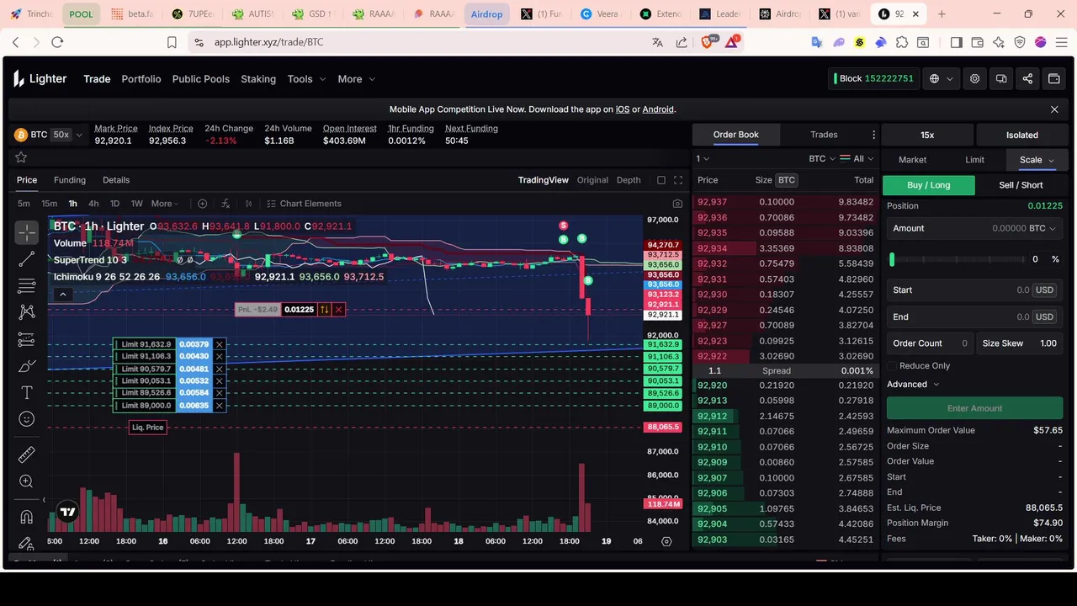
Task: Open the wallet icon in header
Action: 1053,78
